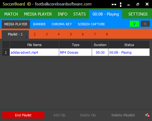Click the vertical layout icon in title bar
This screenshot has width=152, height=121.
[x=121, y=5]
